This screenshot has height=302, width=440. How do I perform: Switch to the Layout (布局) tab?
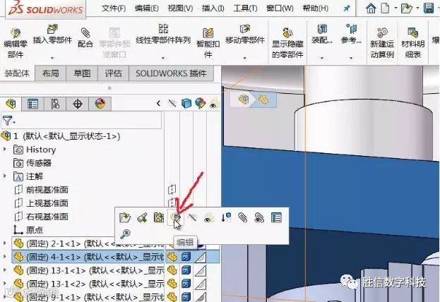coord(51,73)
